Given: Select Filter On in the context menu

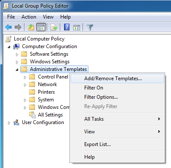Looking at the screenshot, I should click(x=117, y=88).
